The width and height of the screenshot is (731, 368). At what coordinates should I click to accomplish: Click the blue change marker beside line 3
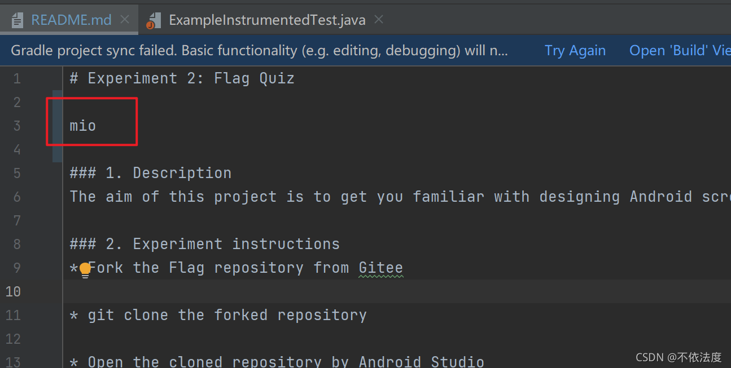click(x=58, y=126)
